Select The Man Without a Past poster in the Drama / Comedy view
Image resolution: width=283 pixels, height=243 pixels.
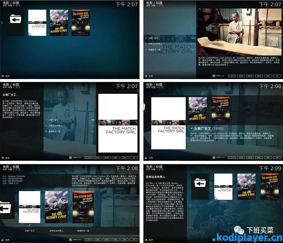(56, 207)
